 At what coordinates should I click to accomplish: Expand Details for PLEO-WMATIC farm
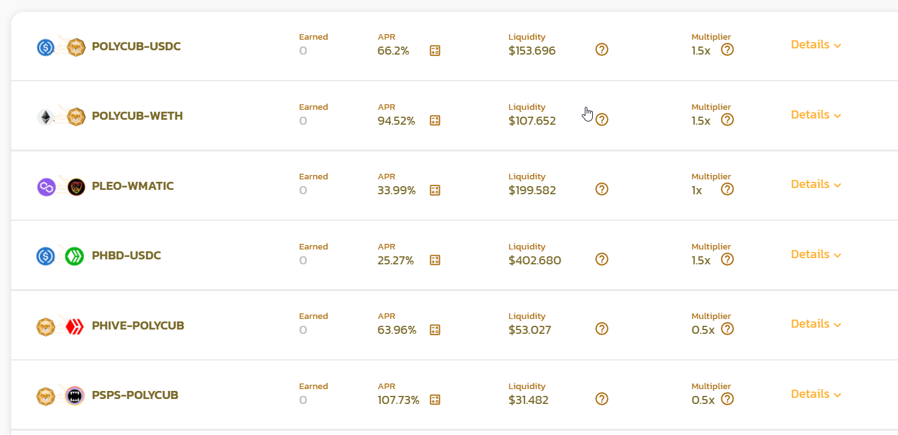[x=816, y=184]
